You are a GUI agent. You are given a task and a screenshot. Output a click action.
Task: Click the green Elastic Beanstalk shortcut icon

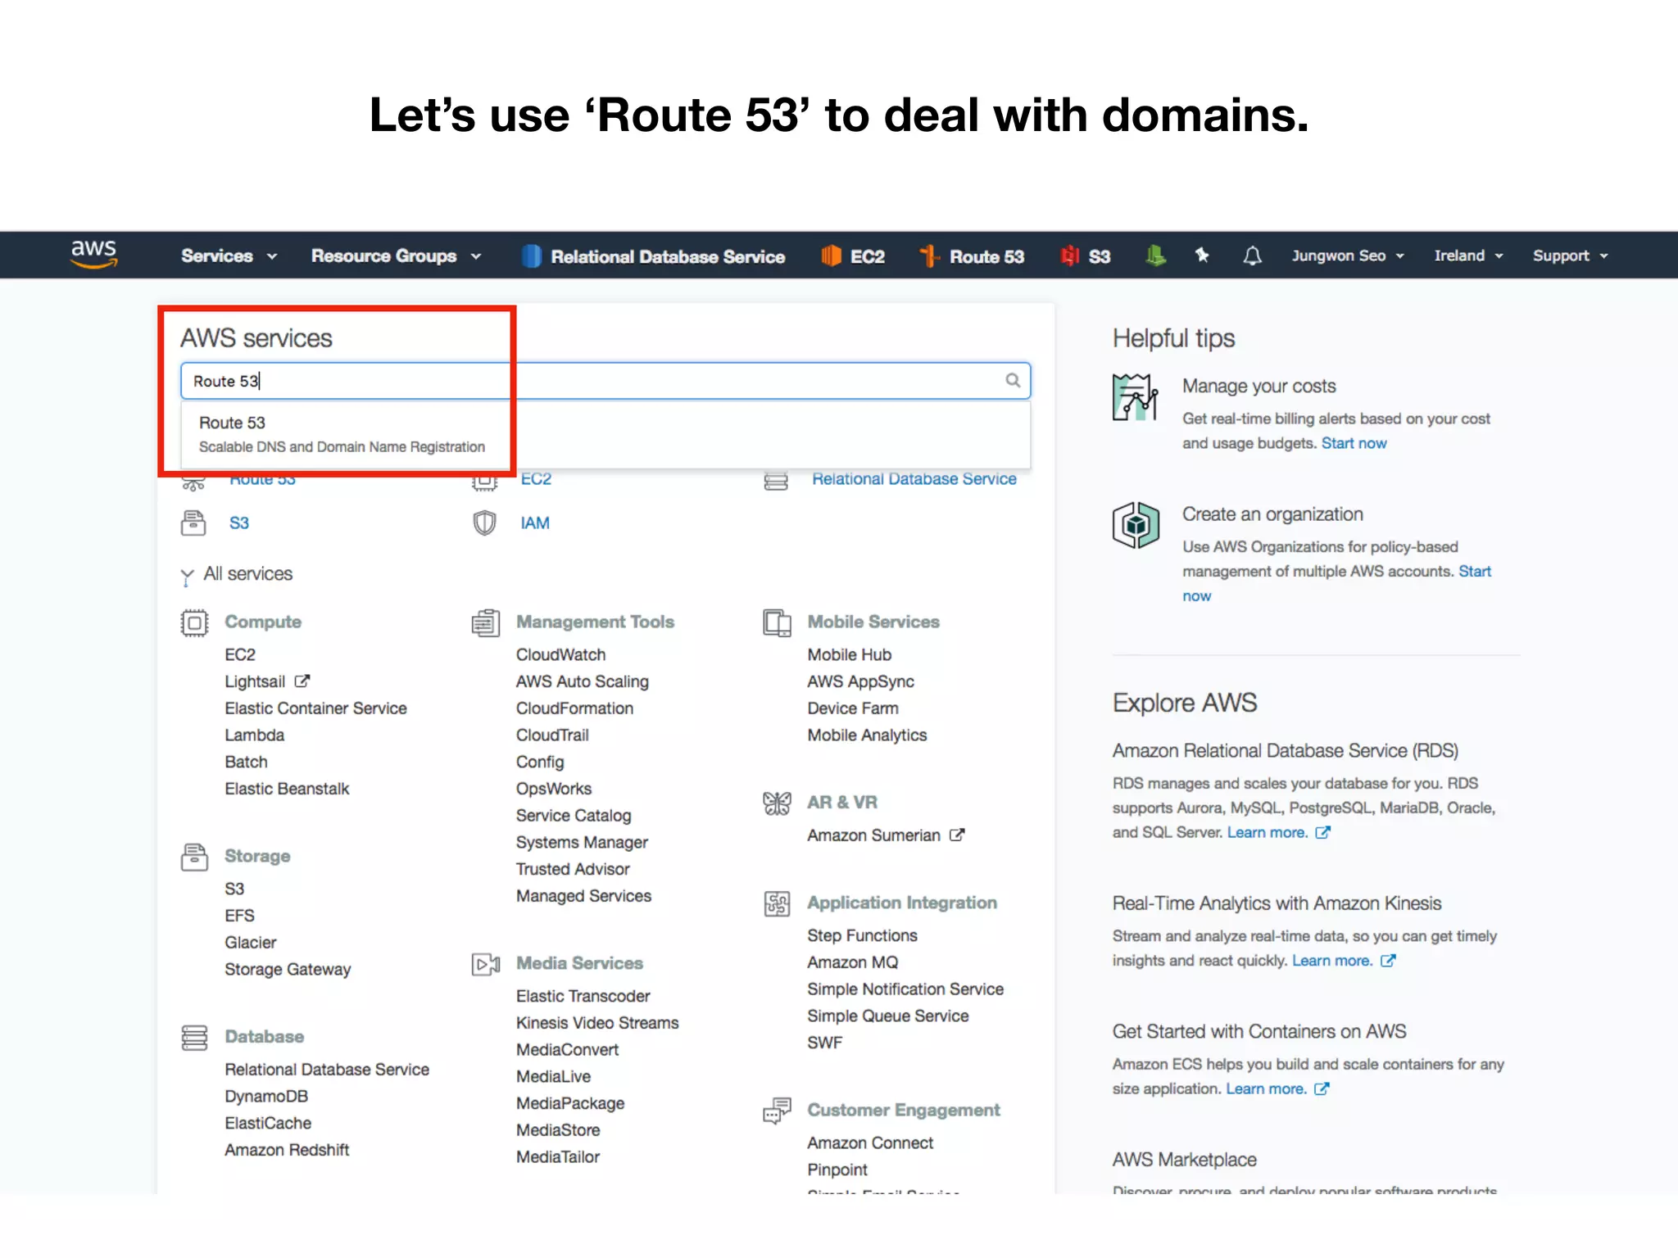pos(1155,256)
